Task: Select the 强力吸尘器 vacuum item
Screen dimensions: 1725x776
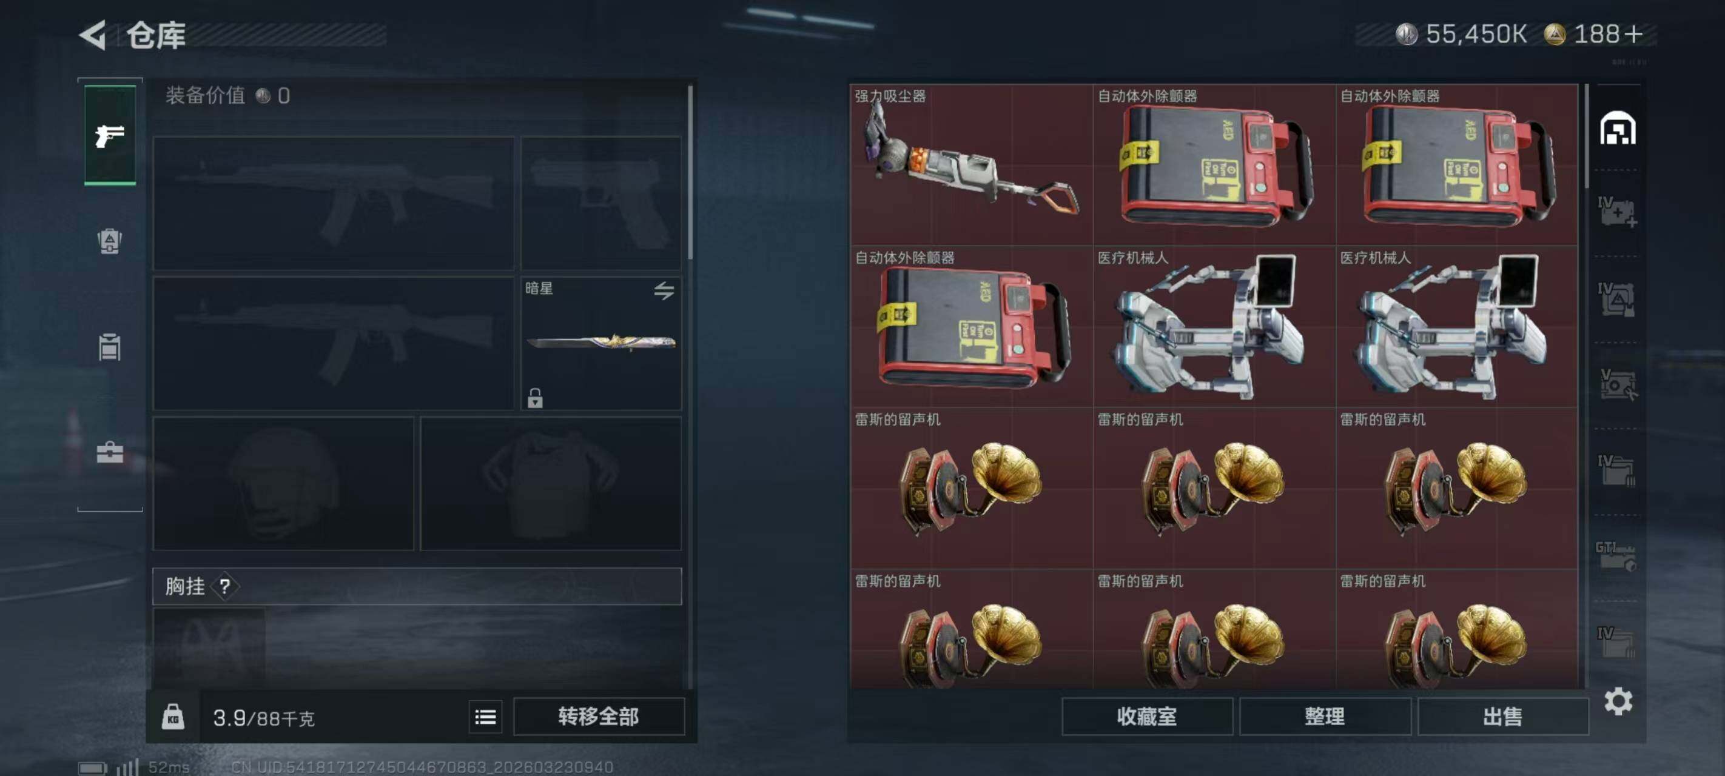Action: (x=971, y=165)
